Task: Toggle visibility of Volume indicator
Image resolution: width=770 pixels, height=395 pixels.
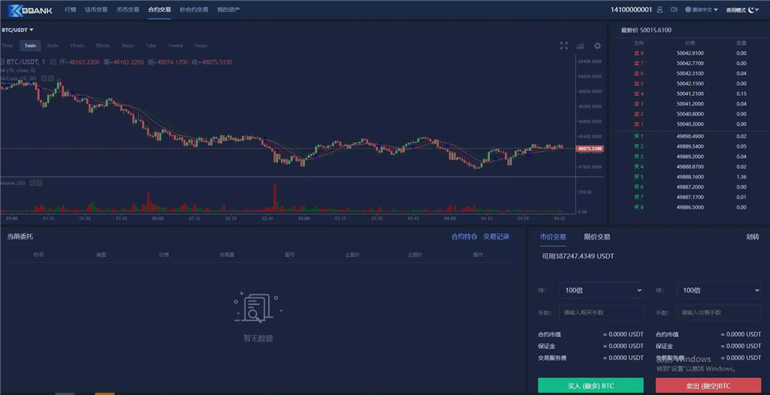Action: 32,182
